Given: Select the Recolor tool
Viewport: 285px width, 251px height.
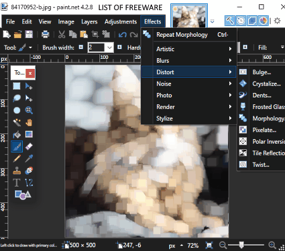Looking at the screenshot, I should pos(28,171).
